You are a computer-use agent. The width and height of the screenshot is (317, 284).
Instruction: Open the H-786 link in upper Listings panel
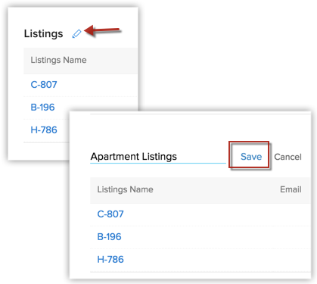point(44,130)
